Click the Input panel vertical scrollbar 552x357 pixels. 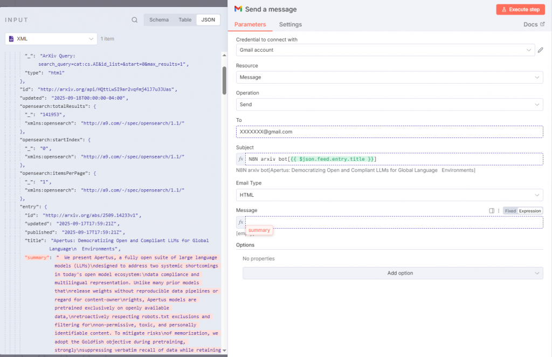pyautogui.click(x=224, y=81)
